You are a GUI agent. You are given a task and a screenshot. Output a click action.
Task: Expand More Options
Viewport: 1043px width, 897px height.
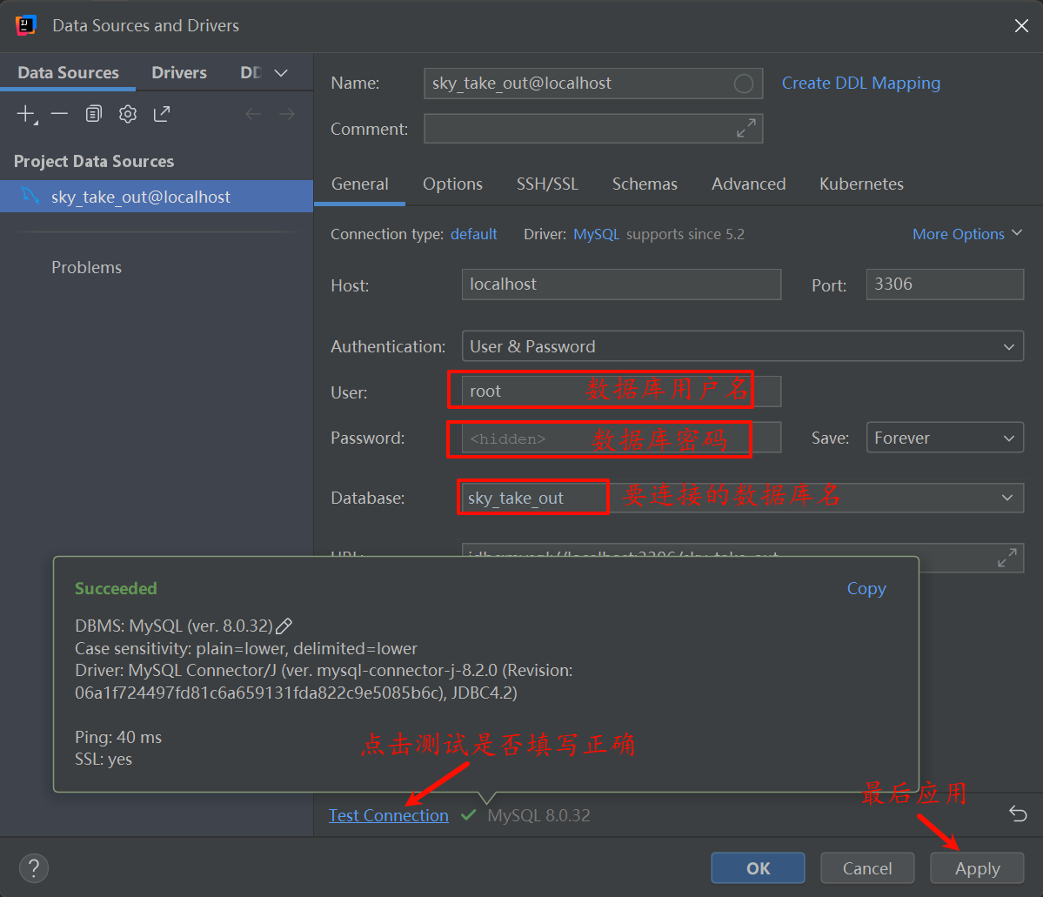pos(967,233)
